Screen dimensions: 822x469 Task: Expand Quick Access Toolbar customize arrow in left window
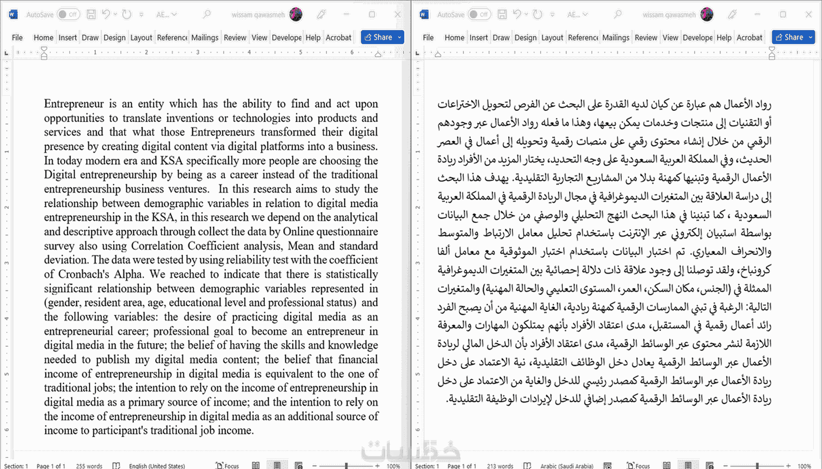click(x=141, y=15)
